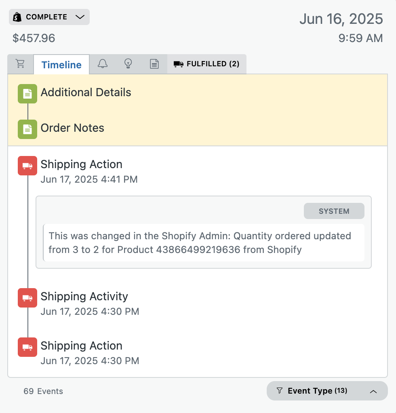Click the SYSTEM badge button
The width and height of the screenshot is (396, 413).
pos(334,211)
